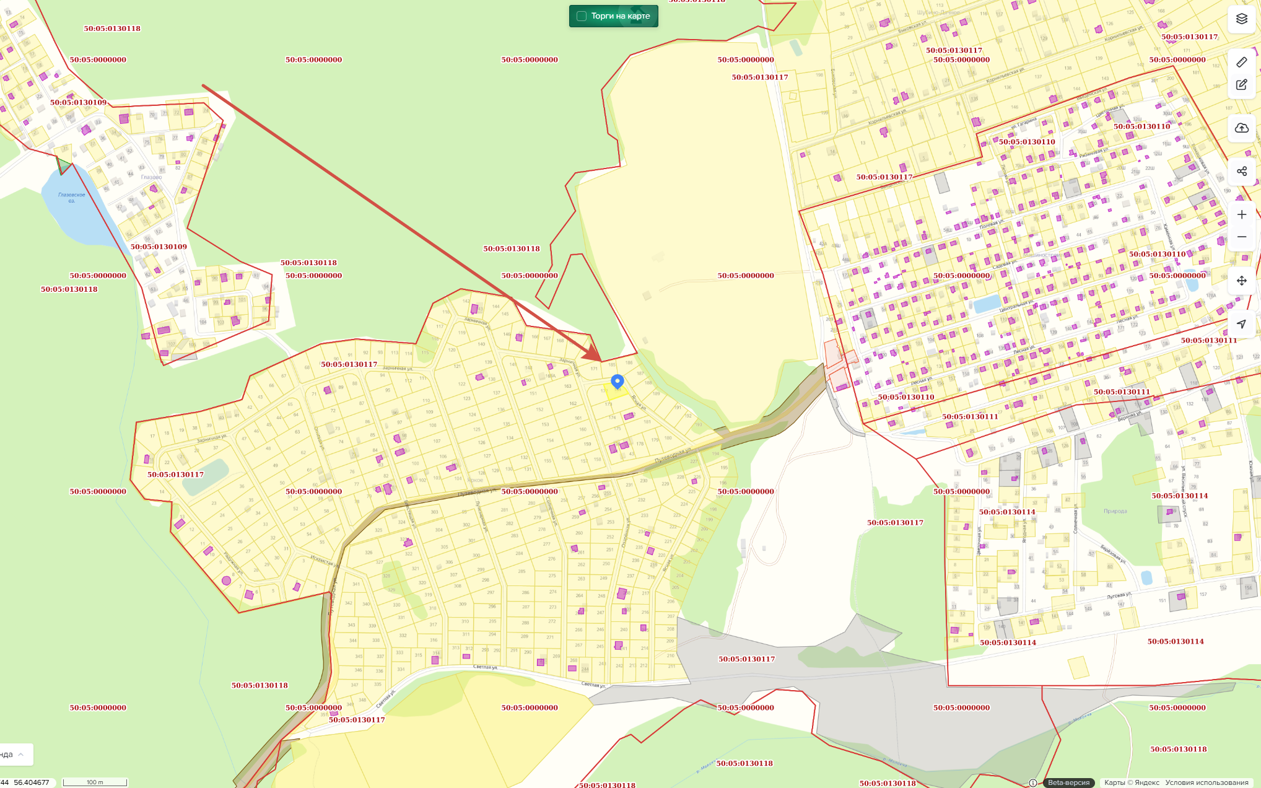Click the 56.404677 coordinates readout
1261x788 pixels.
coord(32,782)
